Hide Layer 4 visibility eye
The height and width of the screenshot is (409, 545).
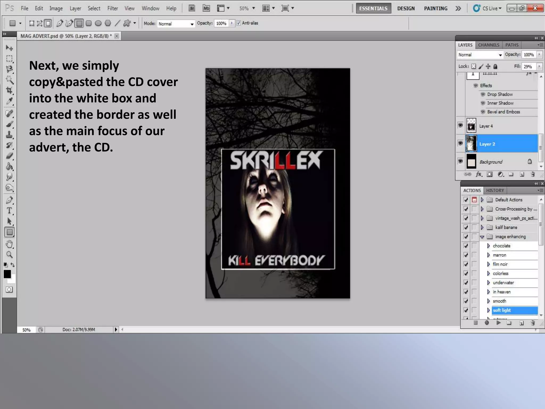coord(460,125)
